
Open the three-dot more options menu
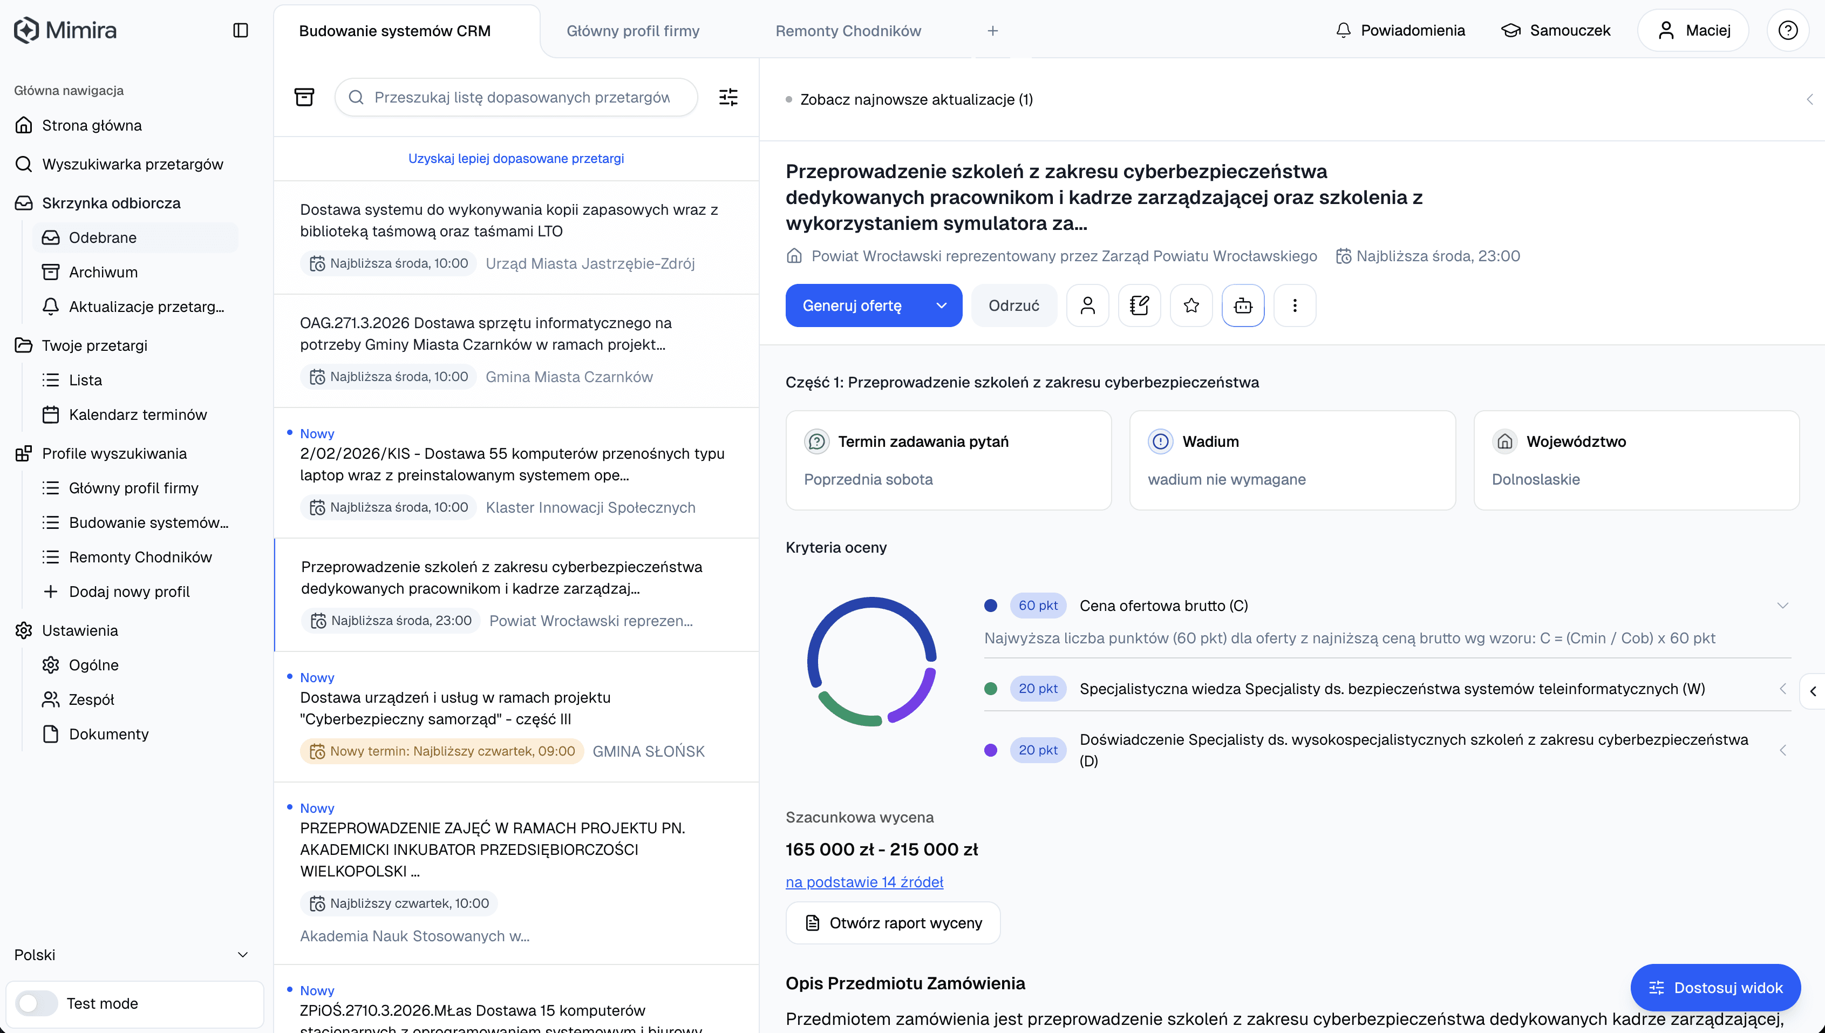[x=1295, y=306]
